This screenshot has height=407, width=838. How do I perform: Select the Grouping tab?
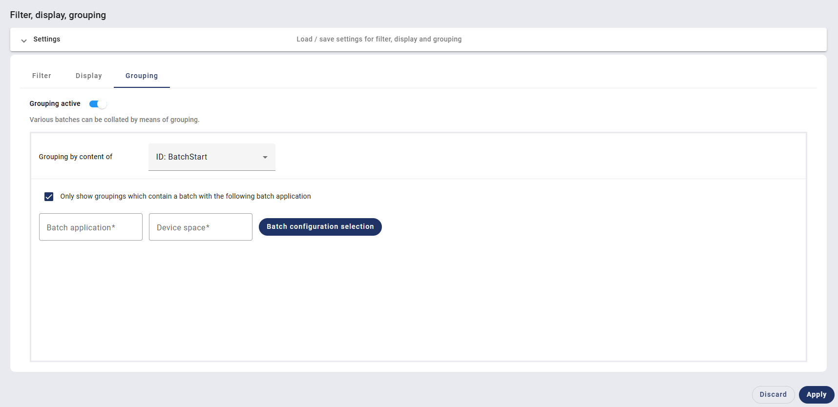(x=142, y=76)
